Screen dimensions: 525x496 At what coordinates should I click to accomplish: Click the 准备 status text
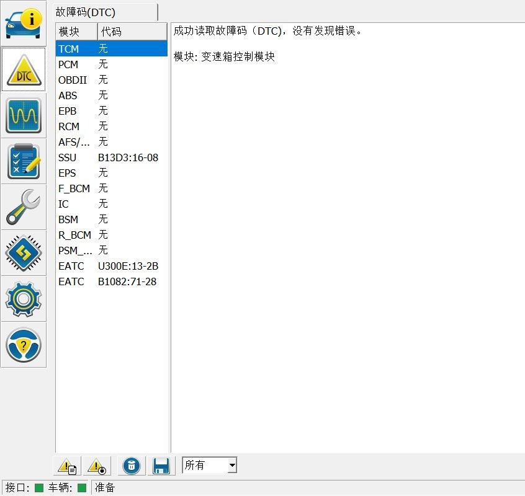(105, 487)
